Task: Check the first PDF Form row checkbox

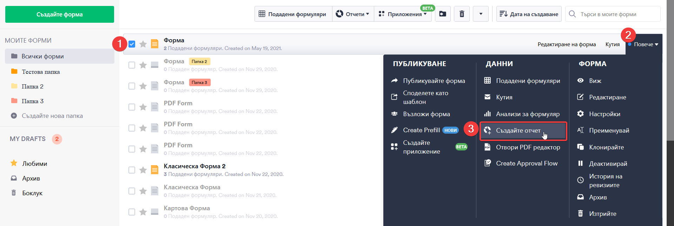Action: pyautogui.click(x=132, y=107)
